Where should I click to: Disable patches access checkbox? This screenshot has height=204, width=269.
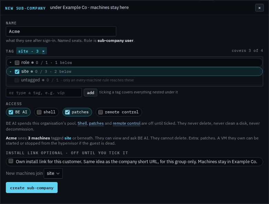pos(67,112)
